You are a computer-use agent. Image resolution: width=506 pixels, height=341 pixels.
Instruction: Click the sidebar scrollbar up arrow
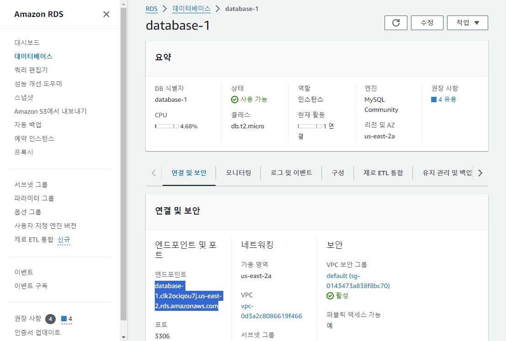(x=123, y=4)
